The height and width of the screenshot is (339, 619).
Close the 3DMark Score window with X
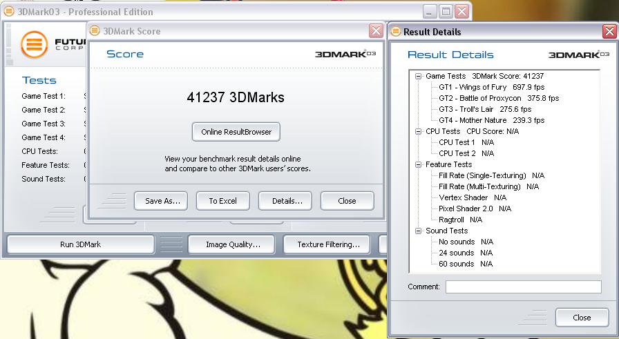coord(376,30)
